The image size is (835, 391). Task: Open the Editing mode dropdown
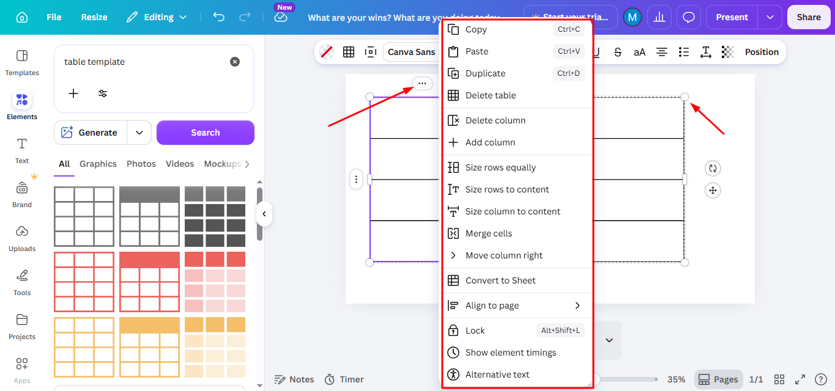point(157,17)
